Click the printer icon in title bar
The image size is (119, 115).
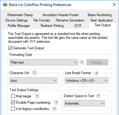[5, 5]
